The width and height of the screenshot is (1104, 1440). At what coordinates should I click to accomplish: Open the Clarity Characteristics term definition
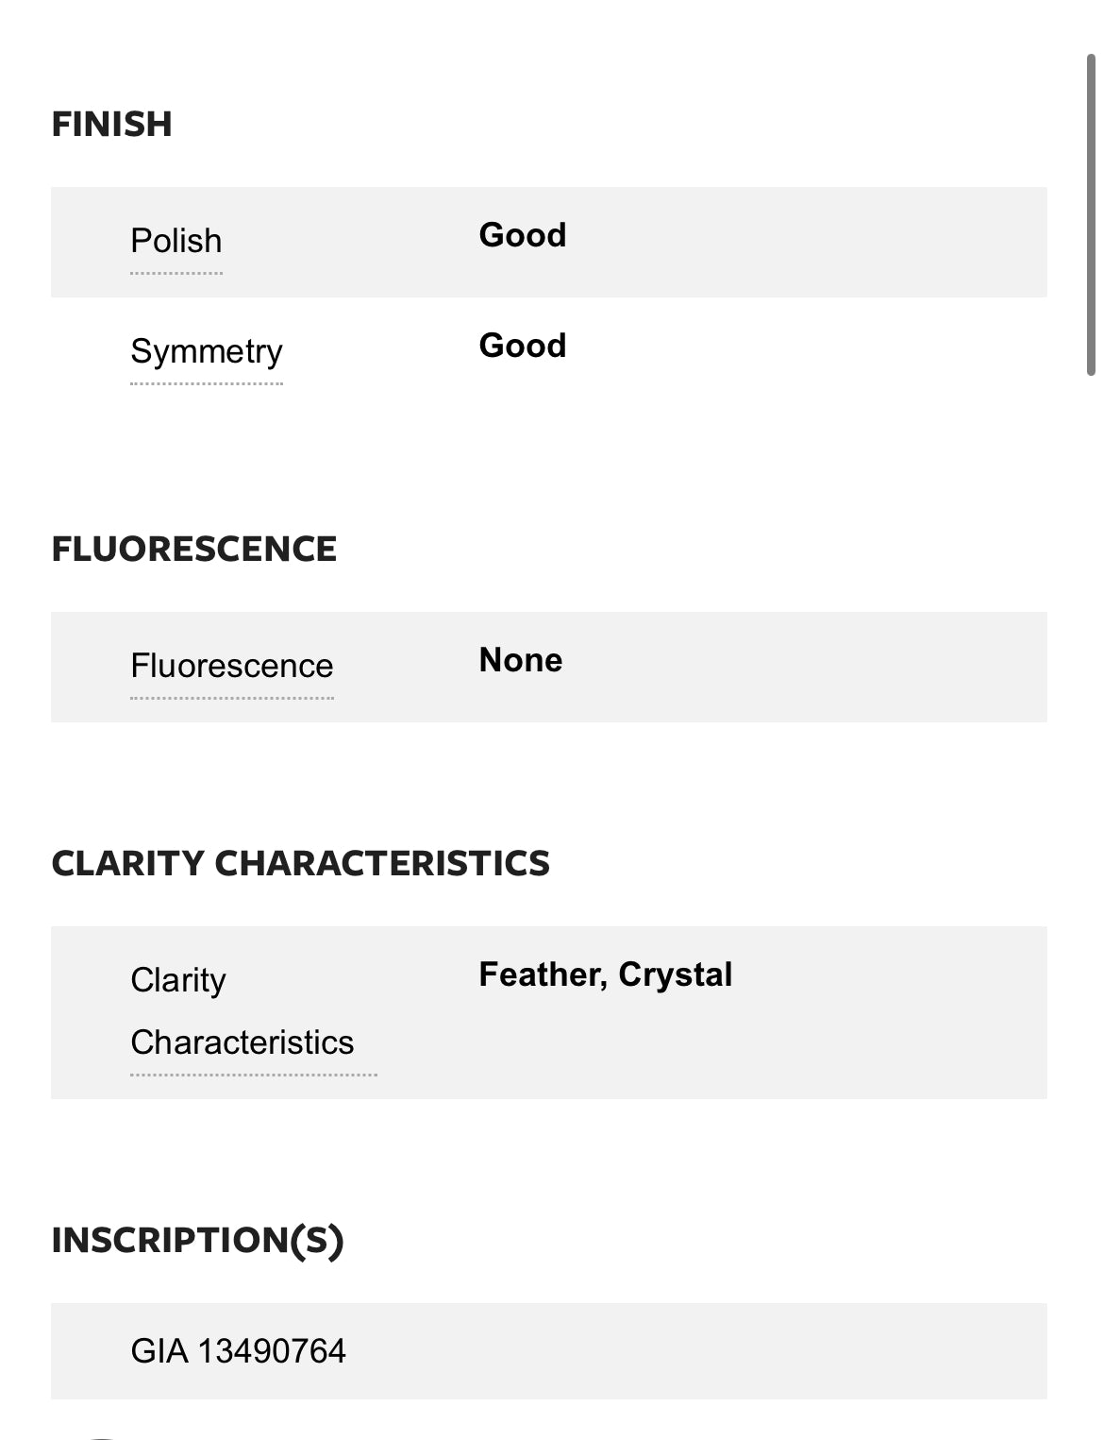pyautogui.click(x=243, y=1011)
